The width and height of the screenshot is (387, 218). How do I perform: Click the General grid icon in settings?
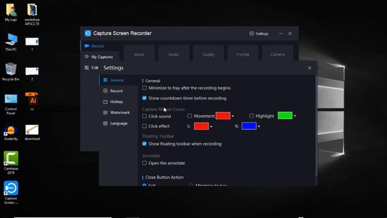[105, 80]
